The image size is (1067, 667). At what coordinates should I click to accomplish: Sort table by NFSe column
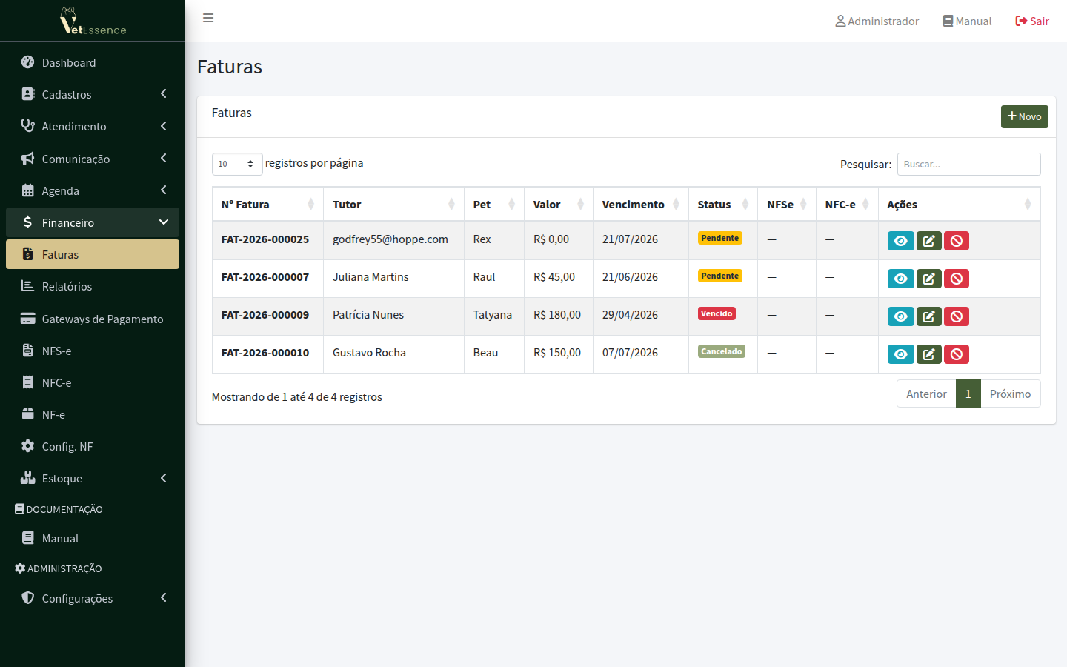click(x=787, y=204)
